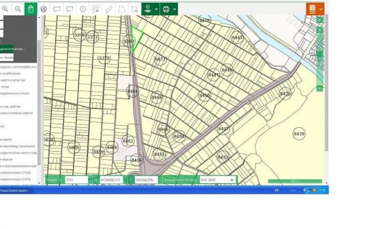Select the polygon area measure tool
Viewport: 367px width, 229px height.
[122, 9]
